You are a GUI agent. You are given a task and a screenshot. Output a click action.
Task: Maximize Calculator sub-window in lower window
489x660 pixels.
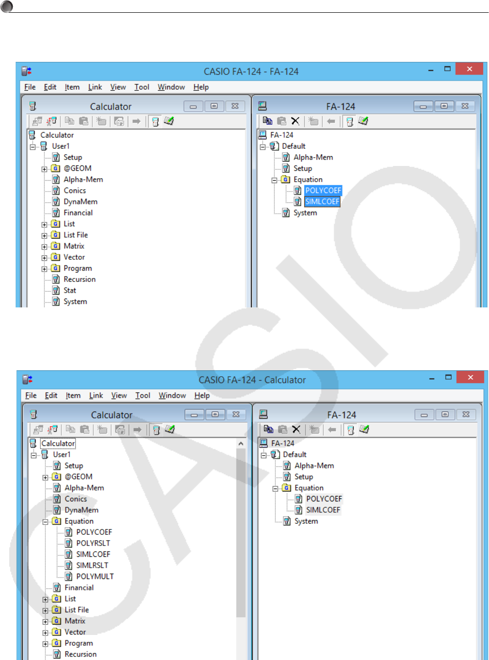[x=215, y=414]
